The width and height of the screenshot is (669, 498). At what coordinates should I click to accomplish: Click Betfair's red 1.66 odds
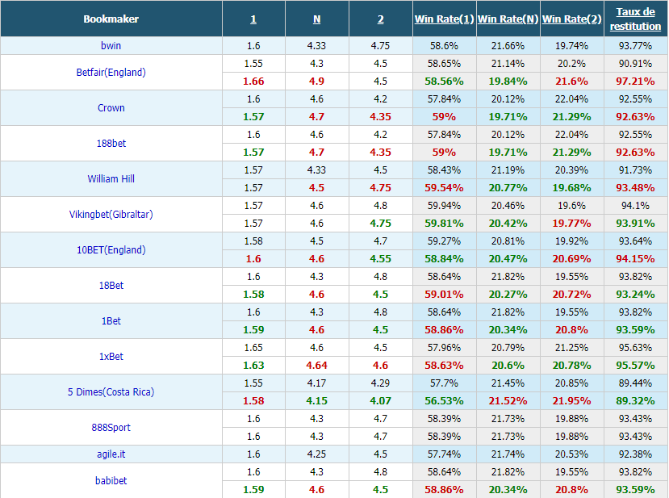tap(253, 81)
